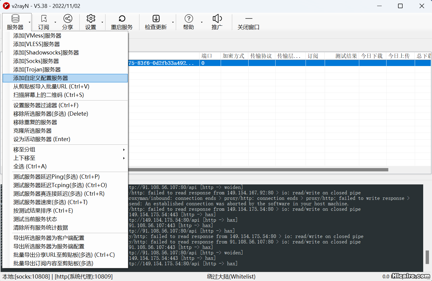Choose 移除所选服务器(多选) menu entry
This screenshot has height=281, width=432.
point(65,114)
